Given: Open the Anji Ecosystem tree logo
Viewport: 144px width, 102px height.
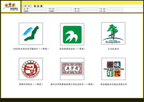Looking at the screenshot, I should [x=113, y=33].
